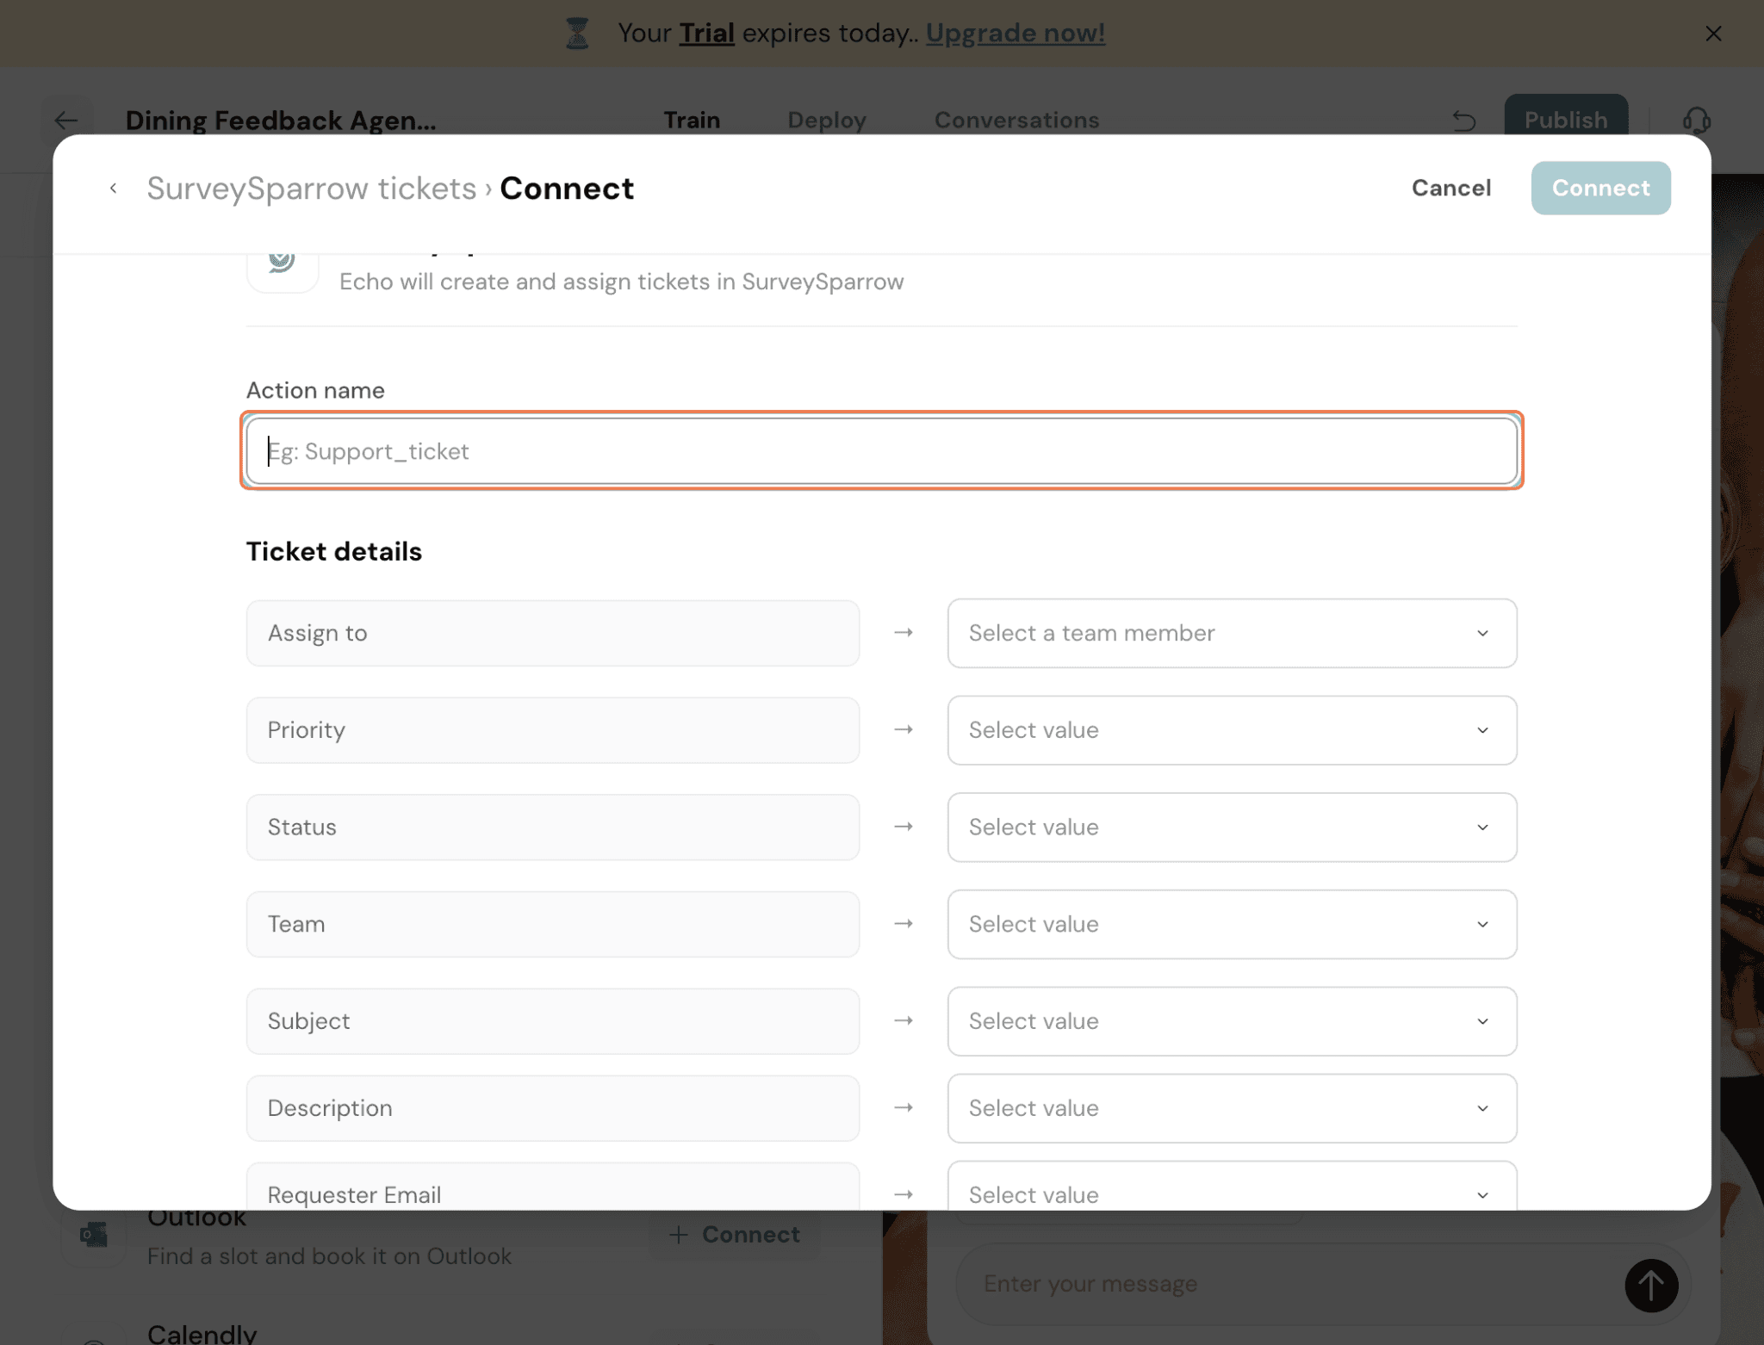Click the Connect button in the modal header
Screen dimensions: 1764x1345
pos(1600,188)
